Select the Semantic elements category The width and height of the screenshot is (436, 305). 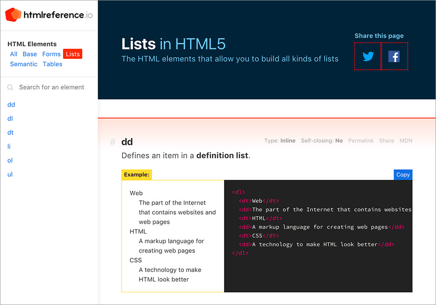click(24, 64)
